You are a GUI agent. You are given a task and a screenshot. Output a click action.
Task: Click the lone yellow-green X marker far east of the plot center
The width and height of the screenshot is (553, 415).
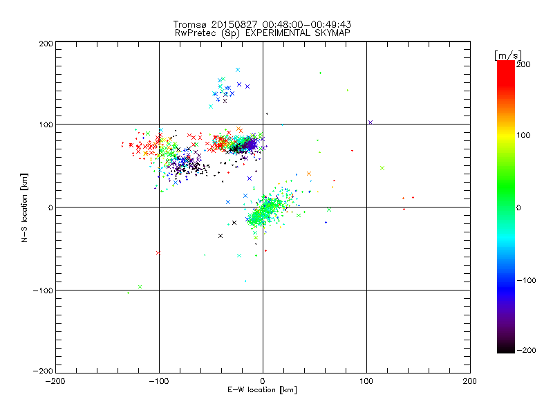(382, 168)
